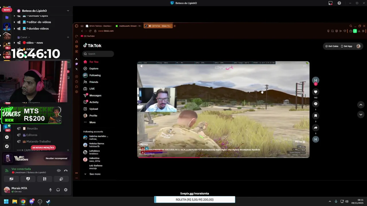Screen dimensions: 367x206
Task: Collapse the Canal category
Action: click(24, 37)
